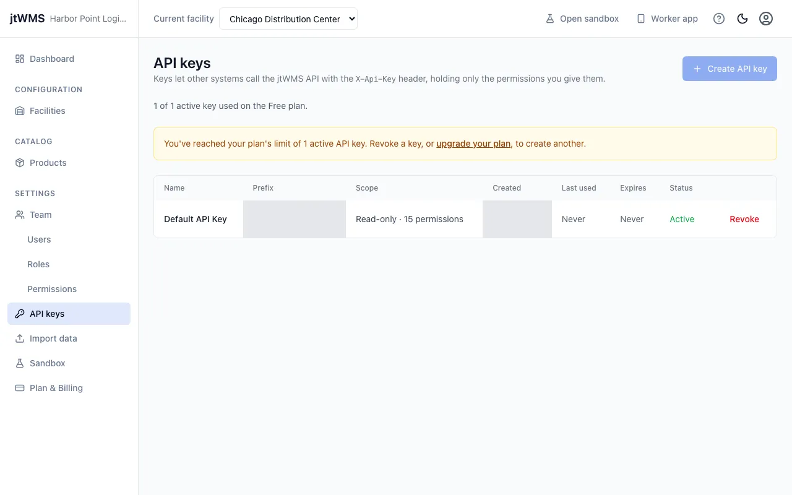Click the Import data upload icon
The image size is (792, 495).
pos(20,338)
